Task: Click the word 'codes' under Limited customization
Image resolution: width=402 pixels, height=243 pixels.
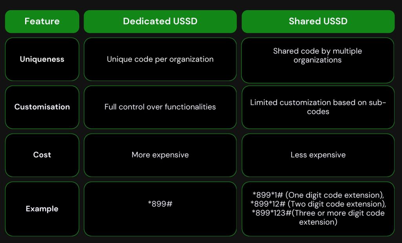Action: pos(318,112)
